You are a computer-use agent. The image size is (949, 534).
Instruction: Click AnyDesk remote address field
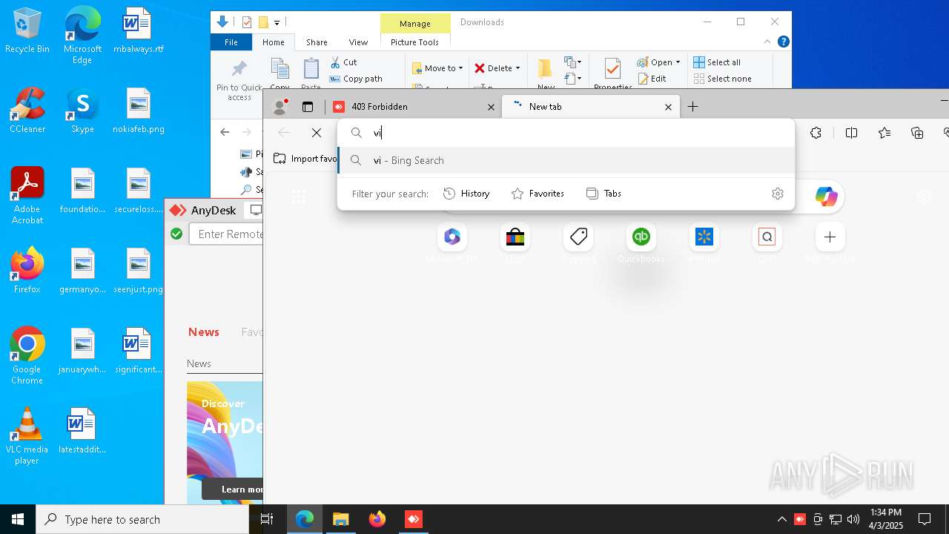pos(226,234)
